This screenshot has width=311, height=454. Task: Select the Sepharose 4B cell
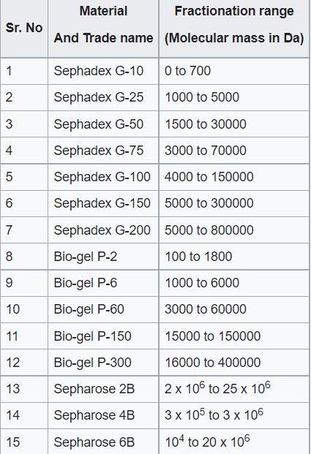pyautogui.click(x=103, y=415)
